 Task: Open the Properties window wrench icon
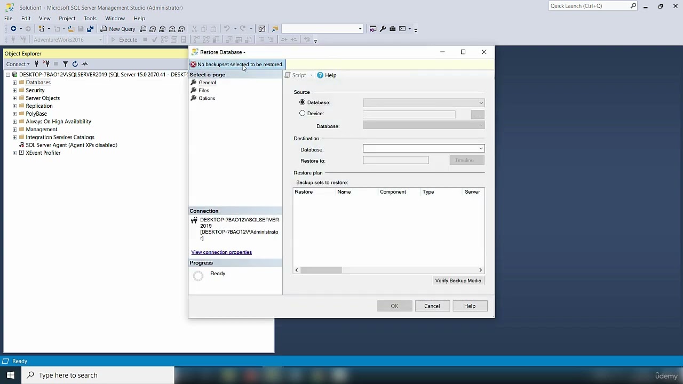(x=383, y=29)
